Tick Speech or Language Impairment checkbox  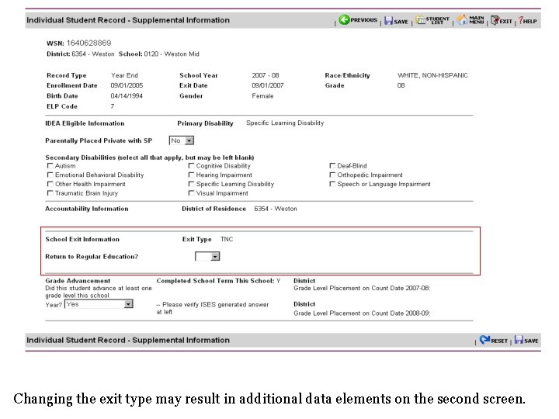coord(332,184)
